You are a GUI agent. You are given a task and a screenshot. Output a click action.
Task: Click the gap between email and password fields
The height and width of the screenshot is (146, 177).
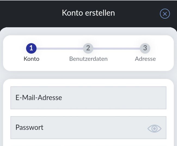pos(88,113)
